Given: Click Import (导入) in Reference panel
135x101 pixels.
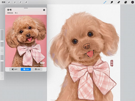Looking at the screenshot, I should pos(16,13).
